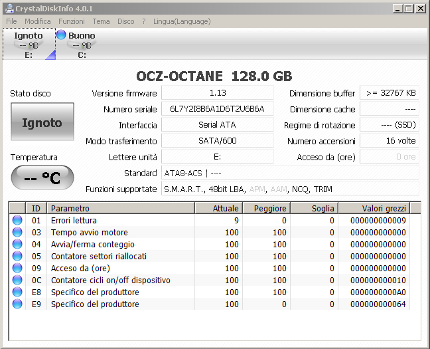
Task: Click the status orb in row 09
Action: click(x=17, y=268)
